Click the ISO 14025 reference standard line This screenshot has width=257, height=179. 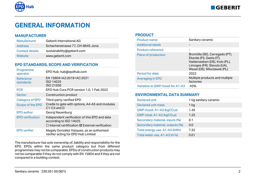(x=54, y=82)
